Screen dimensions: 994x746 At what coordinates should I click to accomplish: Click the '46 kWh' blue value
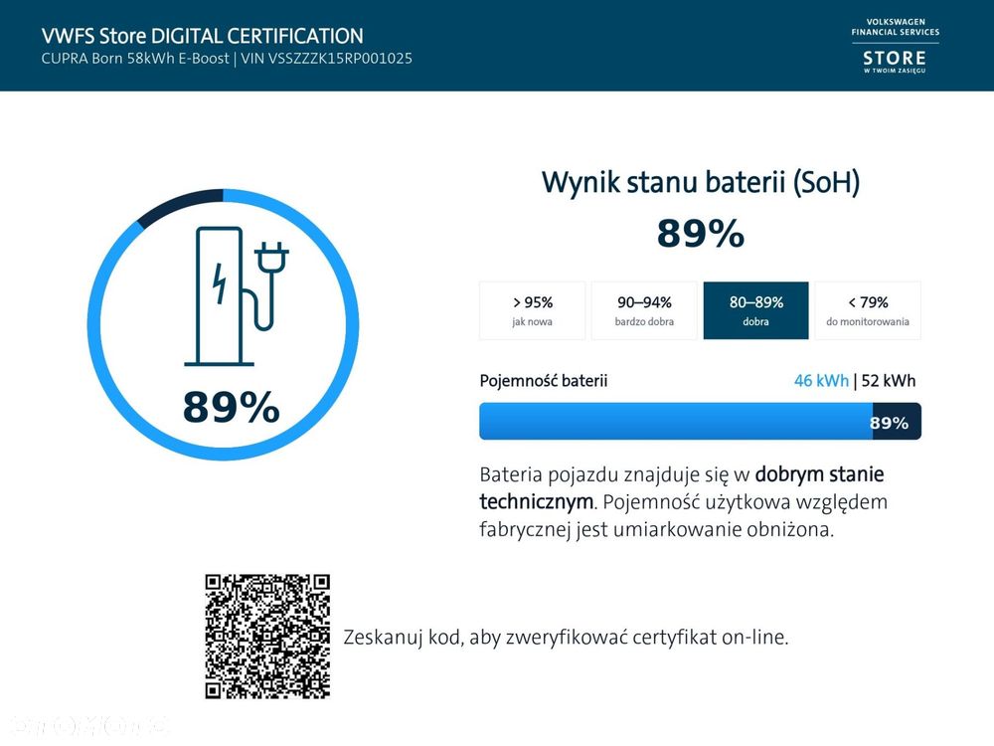click(821, 381)
